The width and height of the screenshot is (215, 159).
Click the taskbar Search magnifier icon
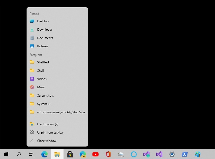click(x=19, y=154)
